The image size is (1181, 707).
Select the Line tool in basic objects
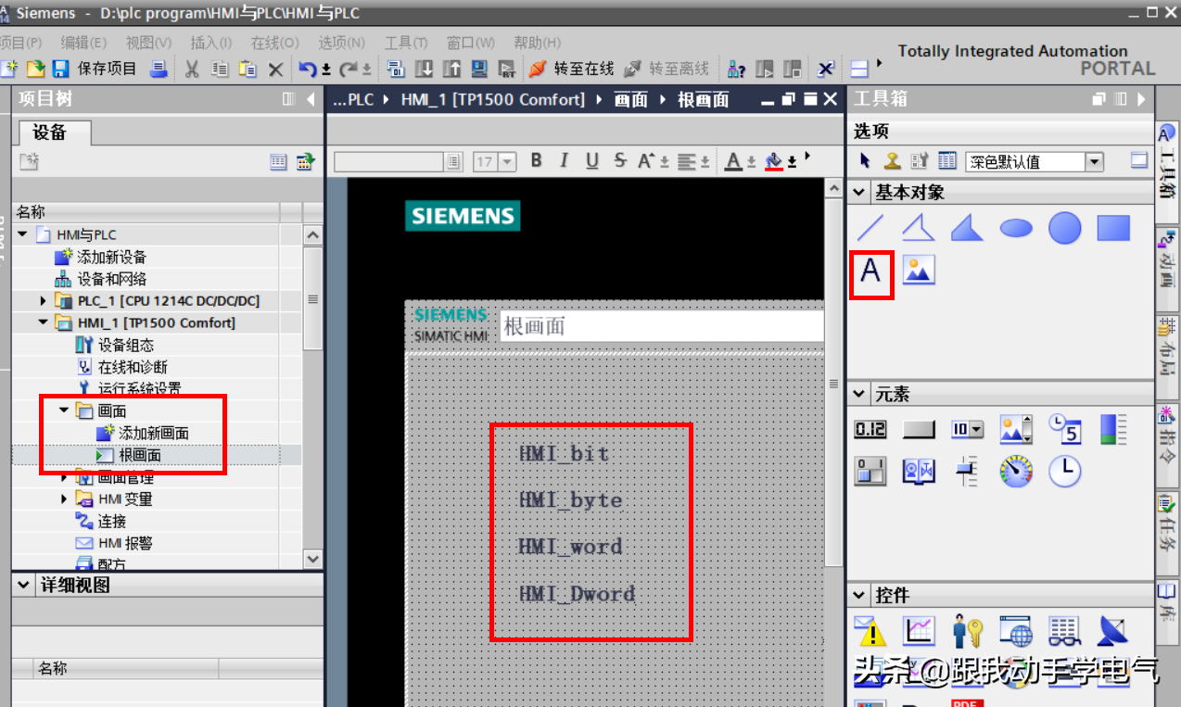(870, 227)
